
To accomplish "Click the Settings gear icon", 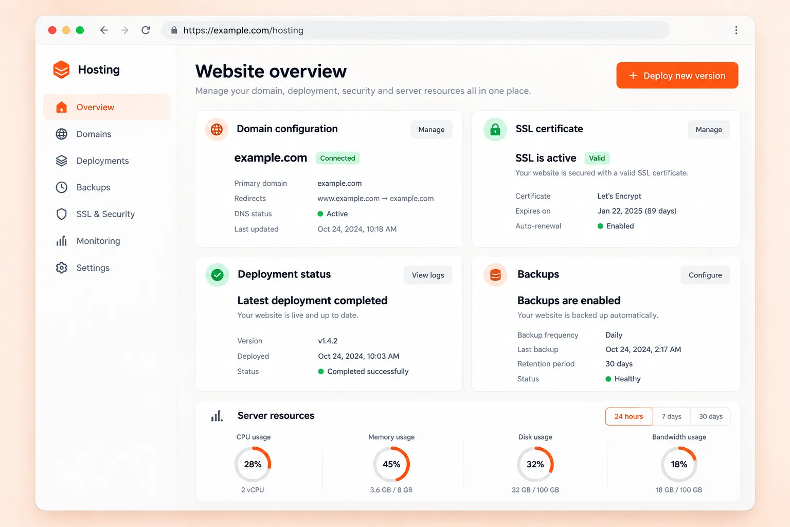I will pos(61,268).
